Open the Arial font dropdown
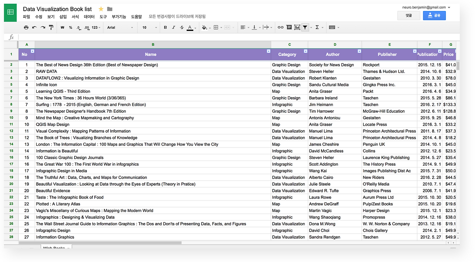The width and height of the screenshot is (475, 262). tap(120, 27)
